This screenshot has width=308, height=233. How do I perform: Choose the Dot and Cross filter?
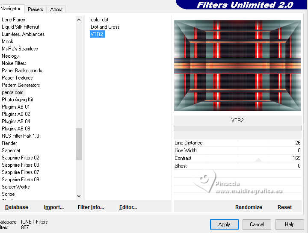pyautogui.click(x=105, y=27)
